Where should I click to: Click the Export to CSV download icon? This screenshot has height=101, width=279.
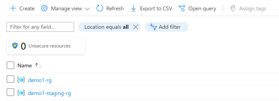click(x=134, y=8)
